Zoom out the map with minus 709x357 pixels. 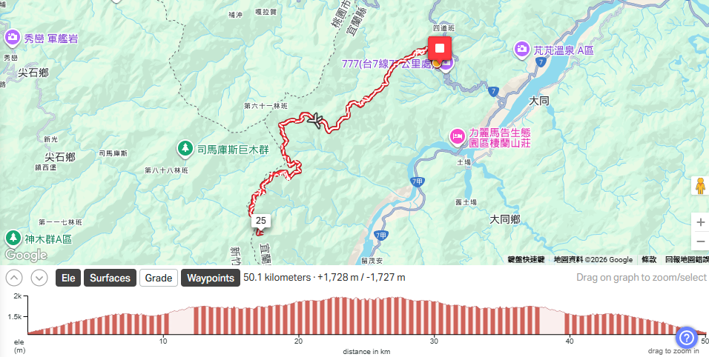pyautogui.click(x=700, y=241)
